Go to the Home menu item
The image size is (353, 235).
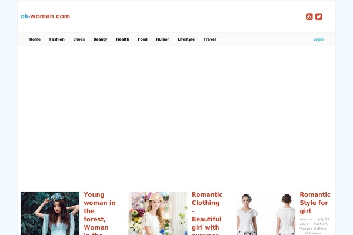click(35, 39)
